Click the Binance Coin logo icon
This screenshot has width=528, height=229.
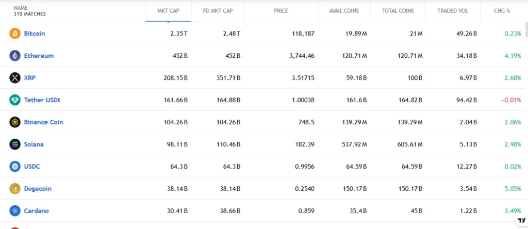pos(15,122)
